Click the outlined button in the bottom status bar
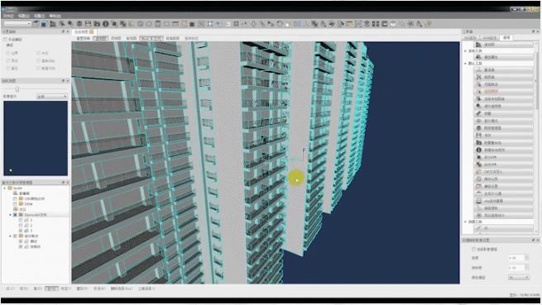This screenshot has width=542, height=305. click(51, 288)
